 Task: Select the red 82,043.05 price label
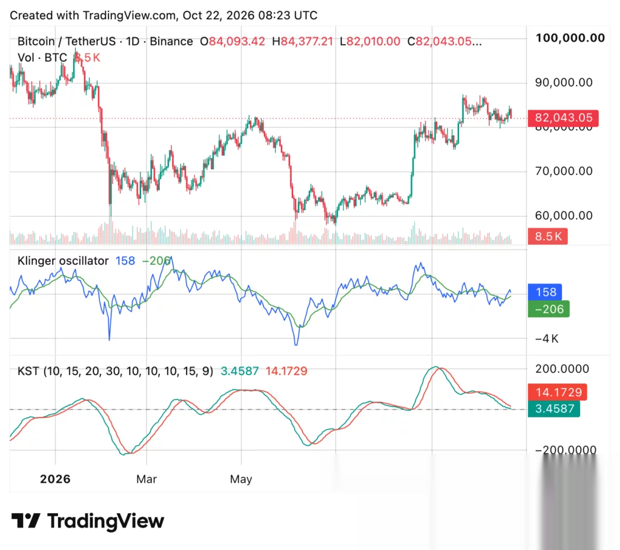tap(563, 118)
